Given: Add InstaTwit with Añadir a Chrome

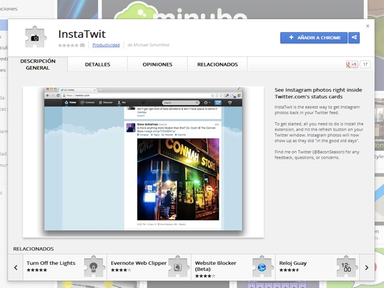Looking at the screenshot, I should click(x=314, y=38).
